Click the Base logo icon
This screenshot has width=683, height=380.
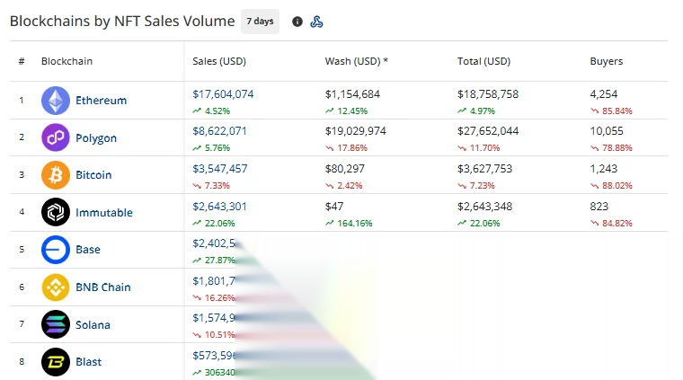[x=56, y=250]
